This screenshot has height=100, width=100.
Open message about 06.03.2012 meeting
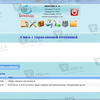(x=47, y=85)
